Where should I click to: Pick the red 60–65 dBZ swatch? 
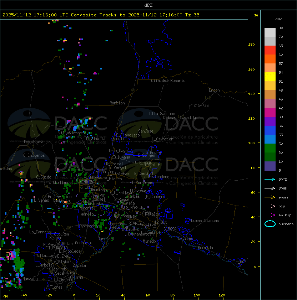pyautogui.click(x=270, y=50)
